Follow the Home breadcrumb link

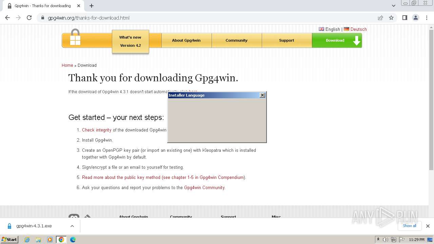point(67,65)
